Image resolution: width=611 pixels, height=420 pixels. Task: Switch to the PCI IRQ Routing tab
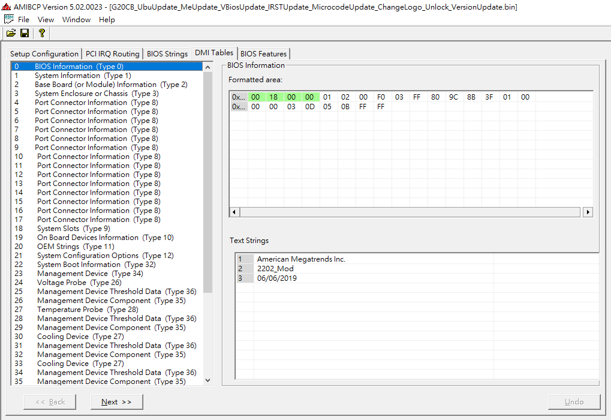click(x=112, y=54)
